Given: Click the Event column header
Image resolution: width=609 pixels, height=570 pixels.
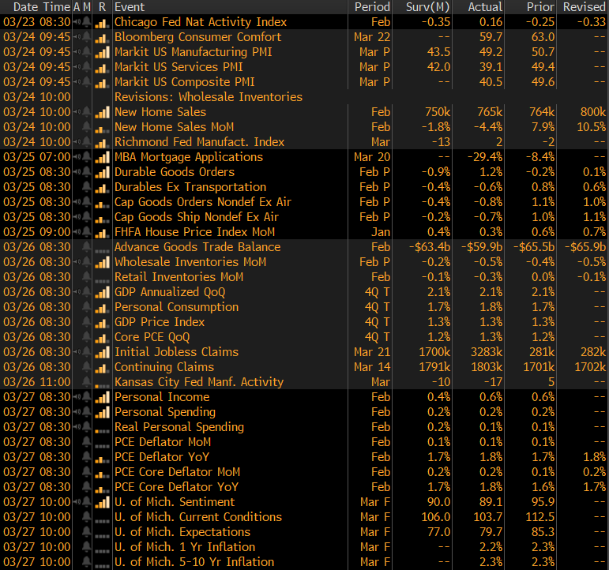Looking at the screenshot, I should pos(130,7).
